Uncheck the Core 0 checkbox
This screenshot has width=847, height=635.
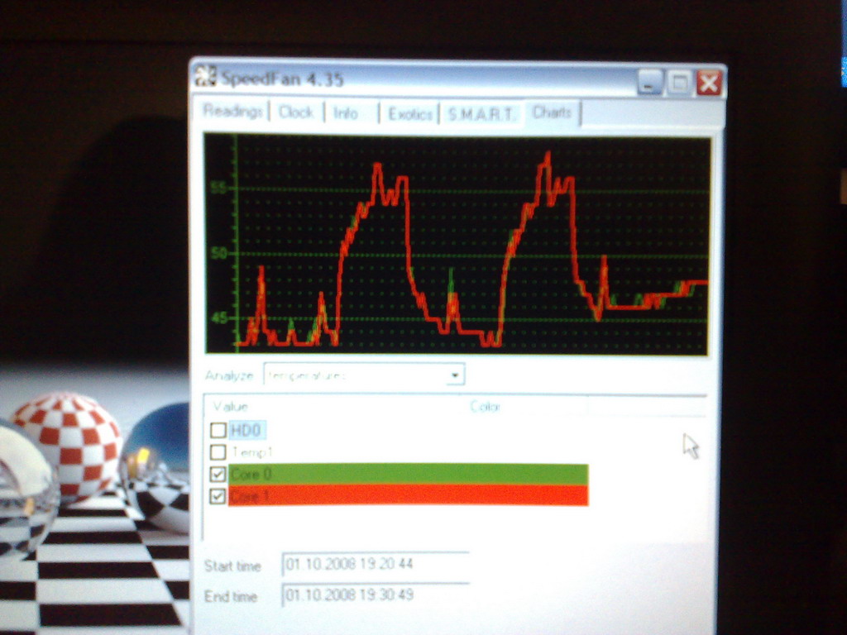pyautogui.click(x=218, y=474)
